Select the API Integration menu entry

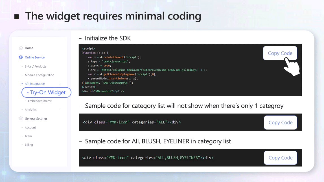(x=35, y=84)
